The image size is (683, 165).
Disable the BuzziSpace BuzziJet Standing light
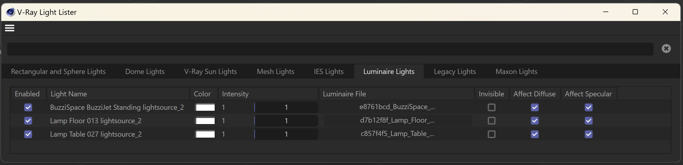(28, 107)
